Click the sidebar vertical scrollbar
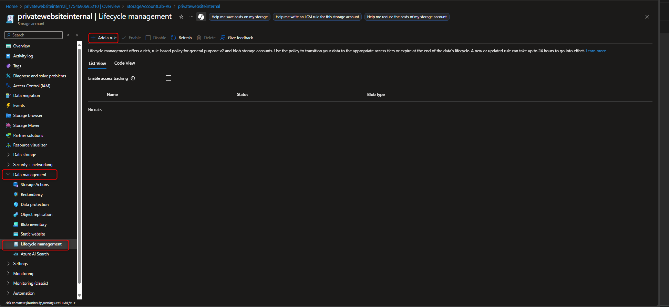 [x=80, y=166]
